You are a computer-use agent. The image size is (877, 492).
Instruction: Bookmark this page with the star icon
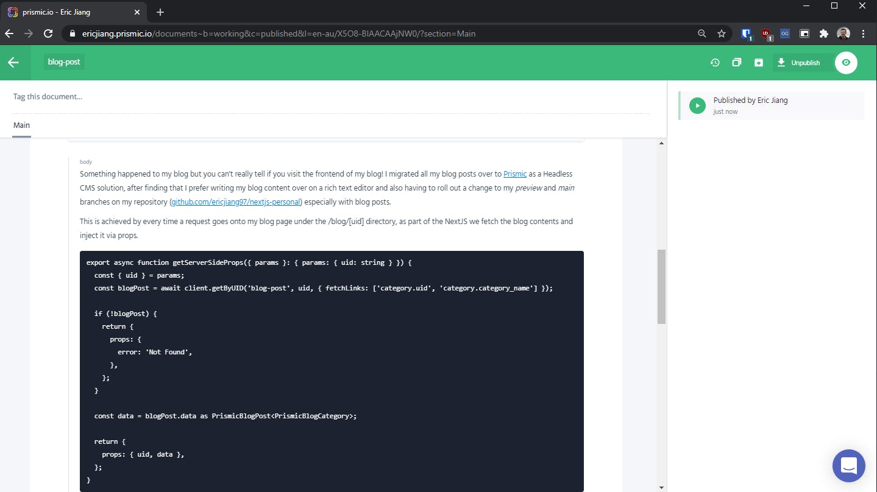[x=722, y=33]
